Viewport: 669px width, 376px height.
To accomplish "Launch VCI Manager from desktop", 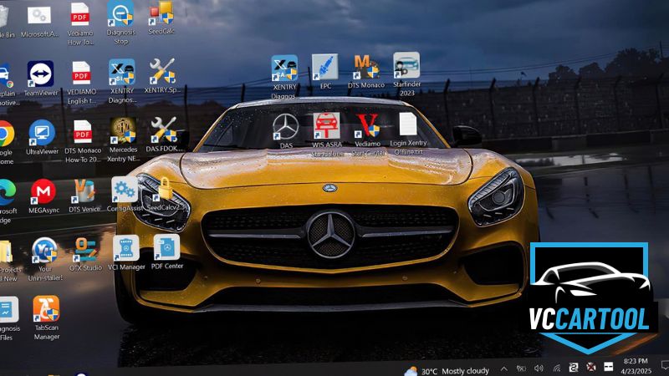I will click(x=126, y=253).
